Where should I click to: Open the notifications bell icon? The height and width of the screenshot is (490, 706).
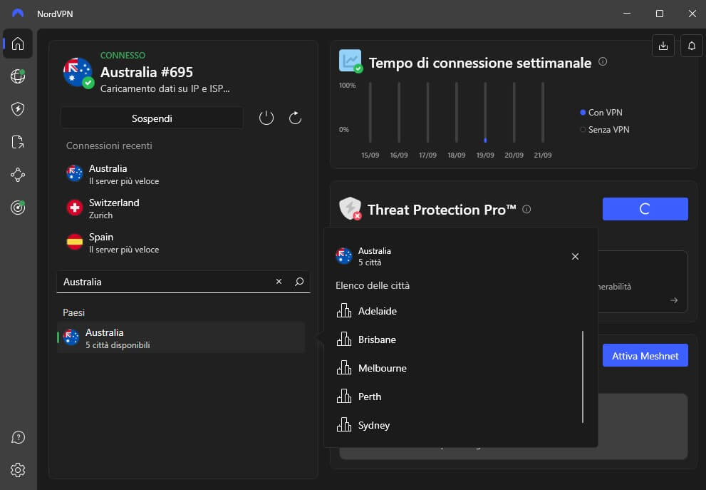692,46
